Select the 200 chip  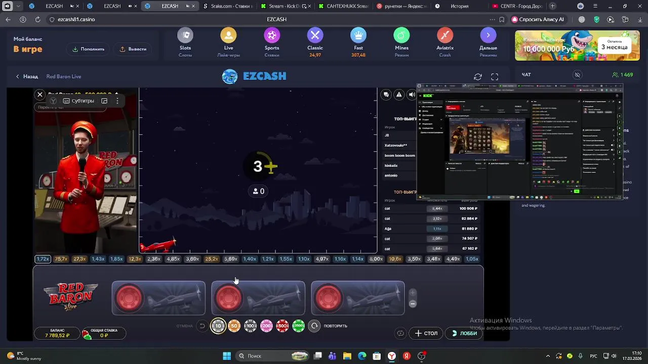266,326
